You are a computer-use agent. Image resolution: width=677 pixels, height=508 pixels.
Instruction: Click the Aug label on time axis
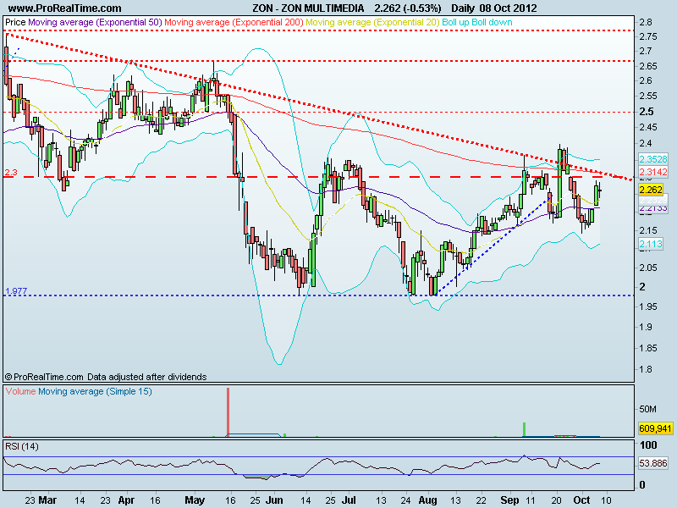click(x=428, y=500)
